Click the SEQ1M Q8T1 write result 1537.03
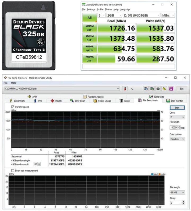The image size is (191, 211). [156, 28]
